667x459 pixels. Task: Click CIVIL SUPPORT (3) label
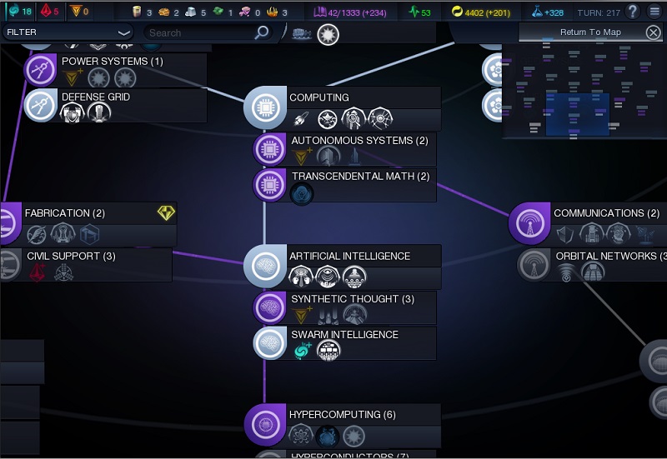71,256
